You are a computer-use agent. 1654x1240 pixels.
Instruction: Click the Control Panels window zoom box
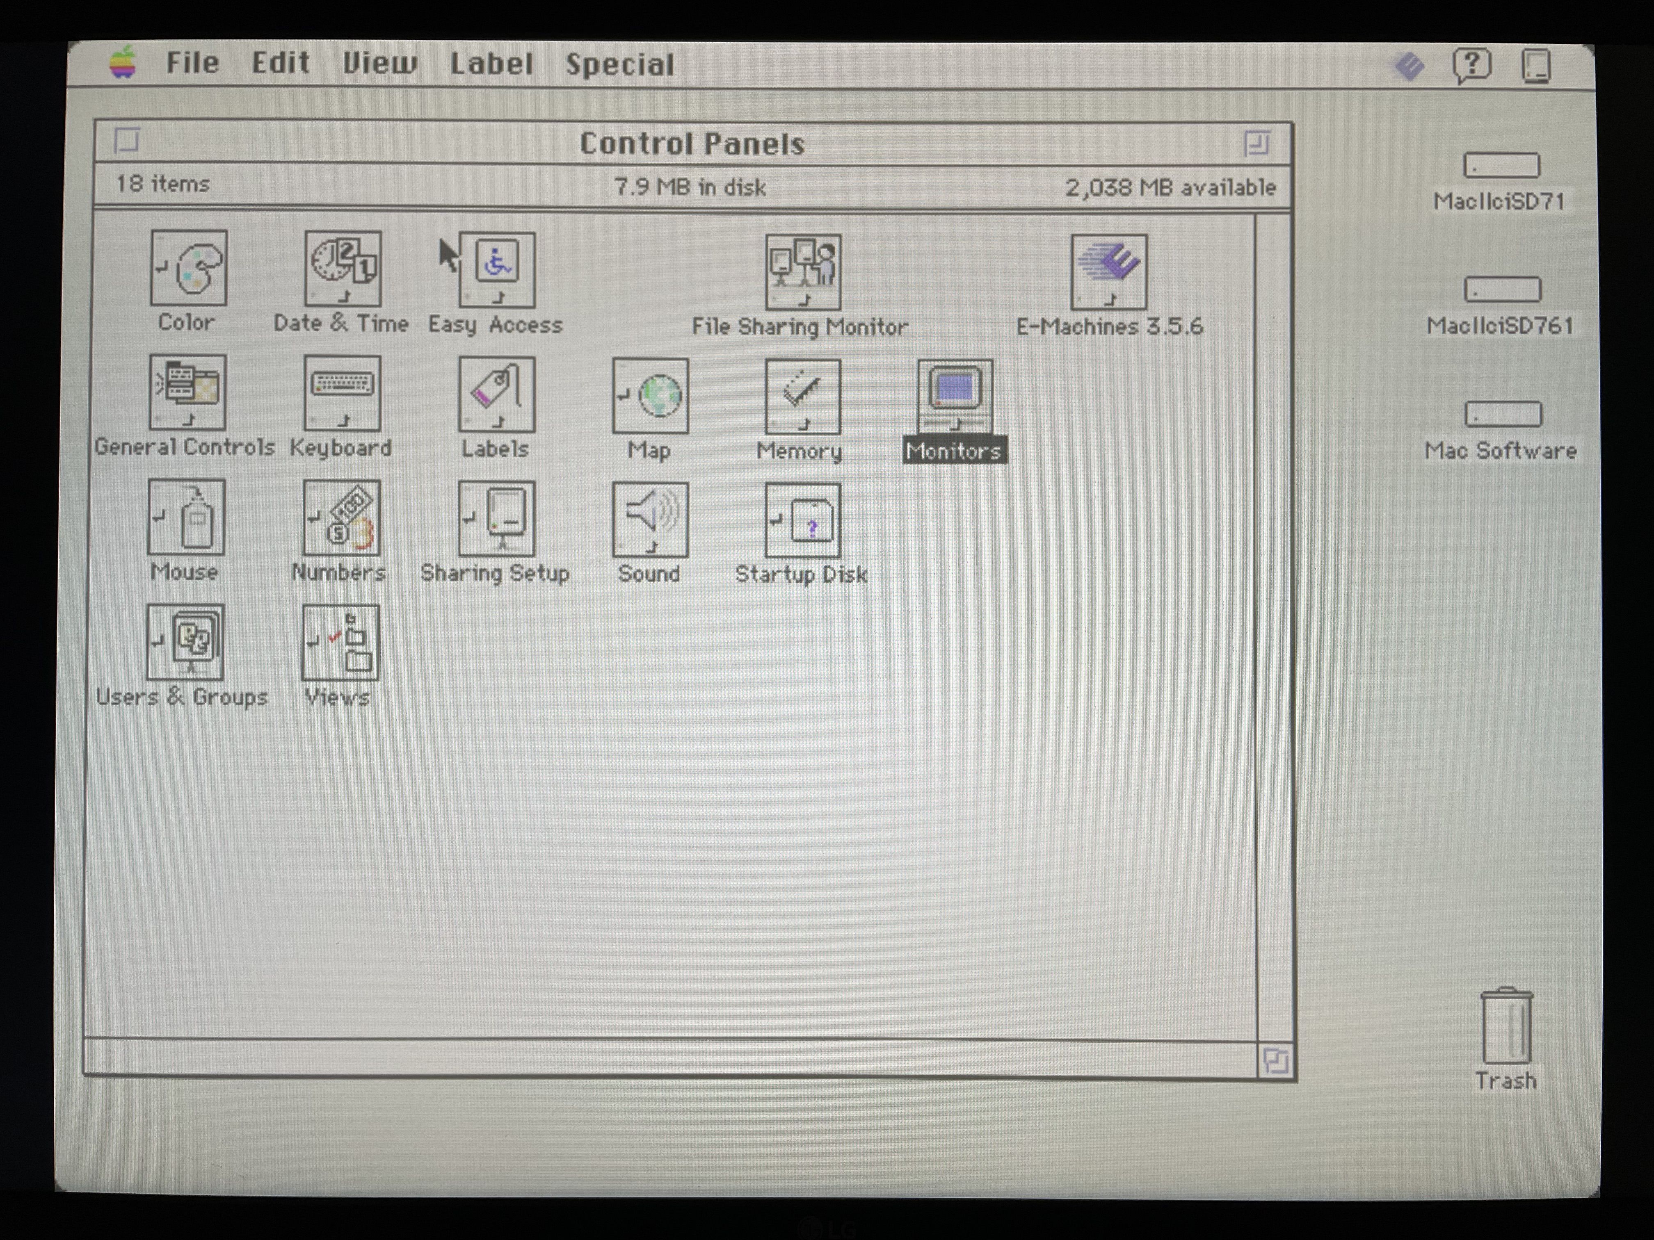pos(1257,143)
